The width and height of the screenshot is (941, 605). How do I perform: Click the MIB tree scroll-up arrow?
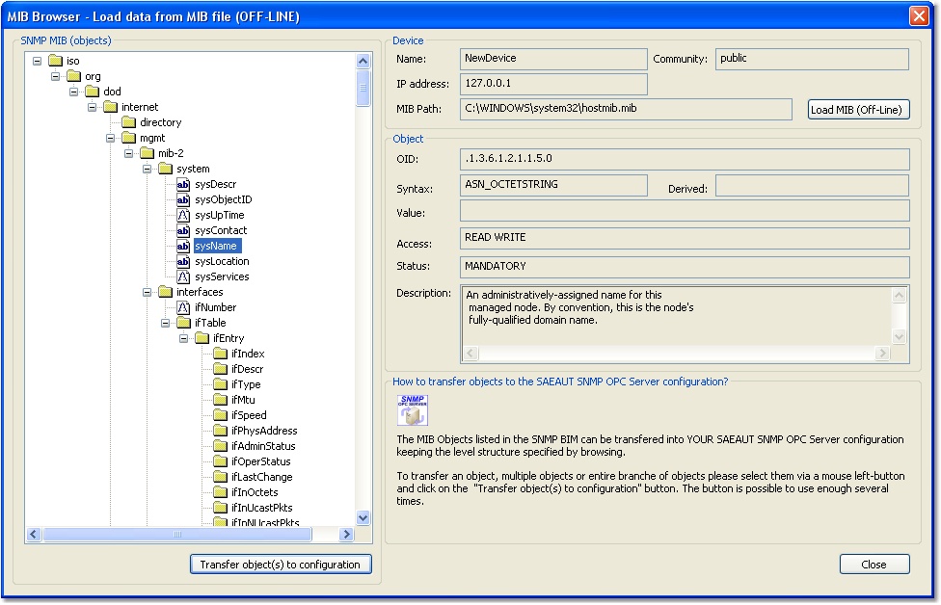click(363, 61)
